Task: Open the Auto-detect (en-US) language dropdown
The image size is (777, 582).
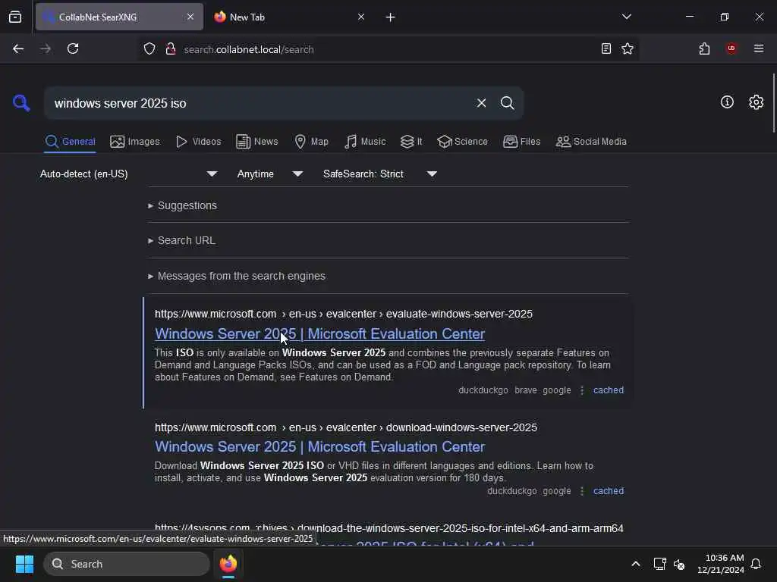Action: 129,174
